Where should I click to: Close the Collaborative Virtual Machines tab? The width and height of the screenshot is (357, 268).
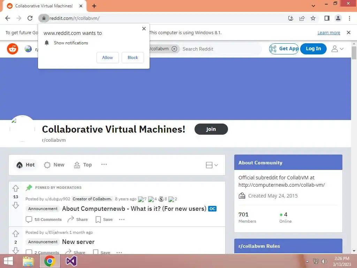pos(81,6)
